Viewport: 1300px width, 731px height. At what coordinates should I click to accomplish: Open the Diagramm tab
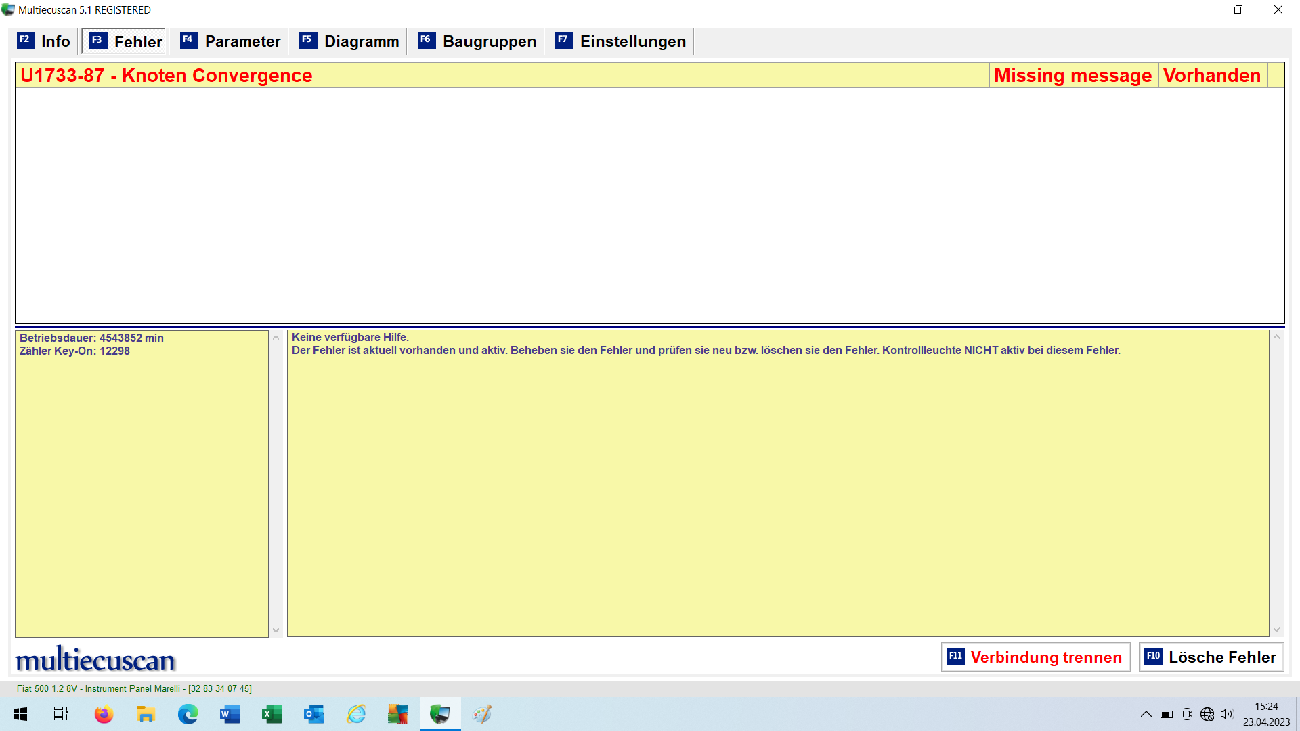point(349,41)
